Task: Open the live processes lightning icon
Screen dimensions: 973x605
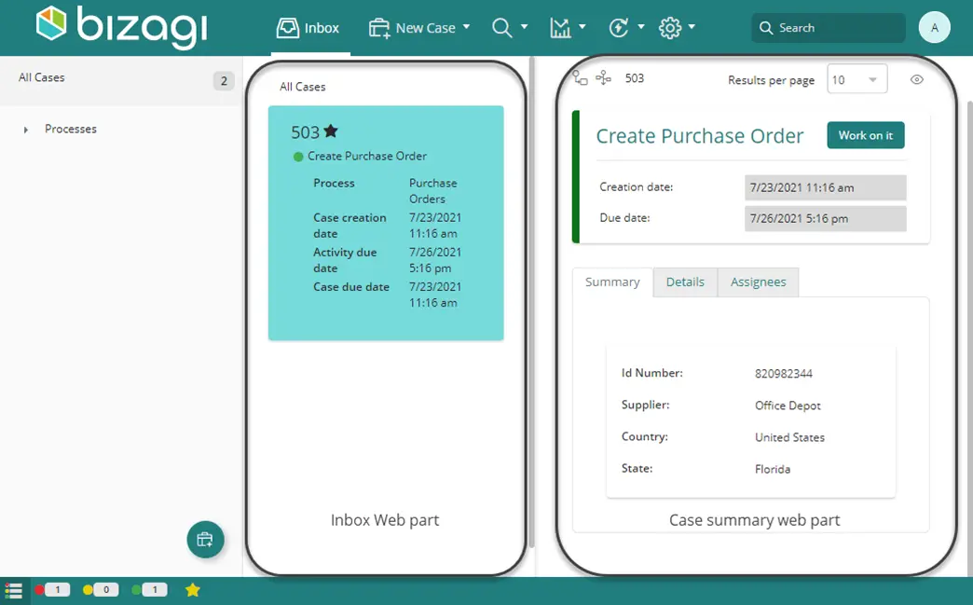Action: [619, 28]
